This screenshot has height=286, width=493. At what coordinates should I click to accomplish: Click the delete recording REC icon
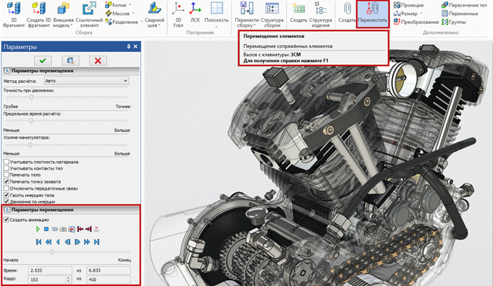pos(96,229)
